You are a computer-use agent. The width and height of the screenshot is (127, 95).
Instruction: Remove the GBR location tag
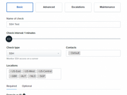pos(11,76)
